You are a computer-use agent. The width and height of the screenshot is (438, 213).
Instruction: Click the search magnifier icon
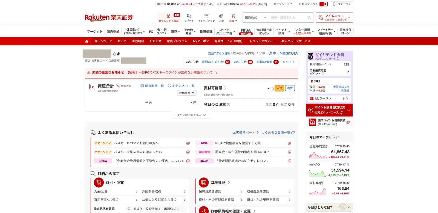(x=309, y=17)
